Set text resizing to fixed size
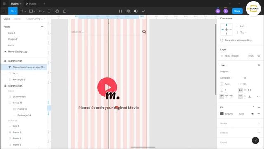This screenshot has width=264, height=149. [x=250, y=90]
